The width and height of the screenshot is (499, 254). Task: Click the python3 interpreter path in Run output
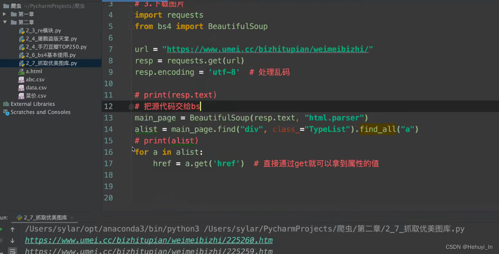tap(112, 229)
